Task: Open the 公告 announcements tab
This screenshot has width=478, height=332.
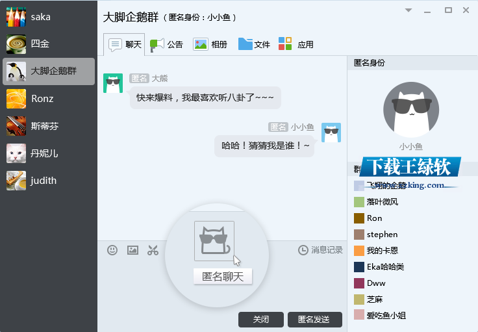Action: 166,45
